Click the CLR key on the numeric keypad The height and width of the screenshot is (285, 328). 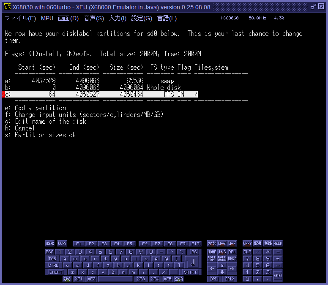click(247, 252)
